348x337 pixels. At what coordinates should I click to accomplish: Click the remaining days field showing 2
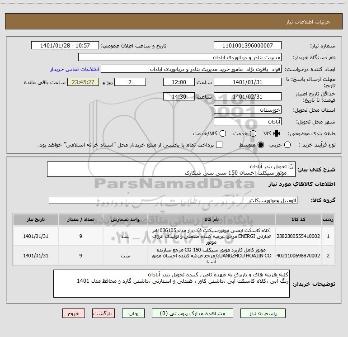[130, 82]
